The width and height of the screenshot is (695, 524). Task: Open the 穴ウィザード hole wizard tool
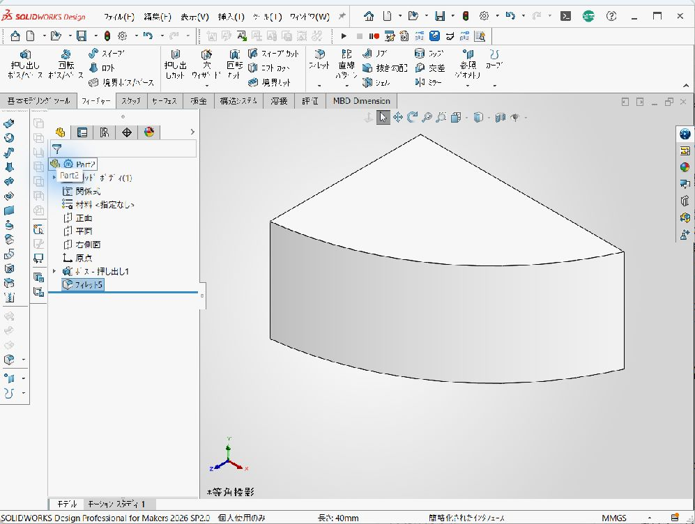(206, 64)
